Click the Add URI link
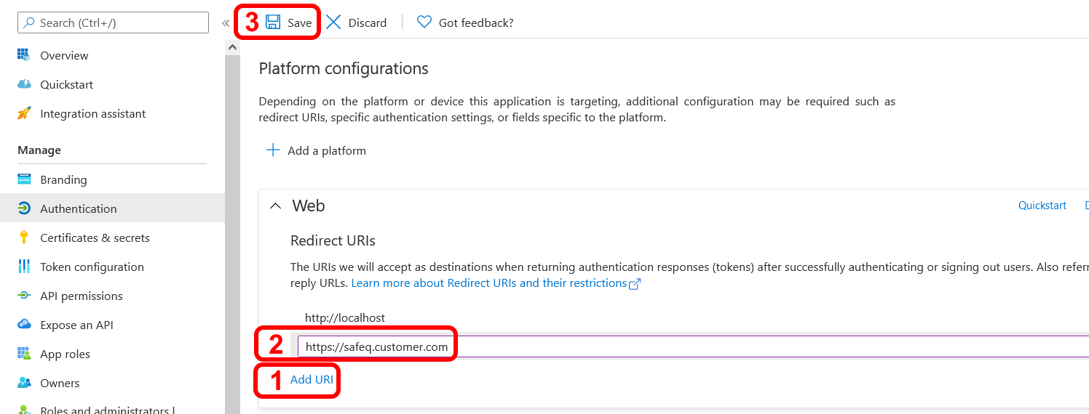The height and width of the screenshot is (414, 1089). (312, 379)
